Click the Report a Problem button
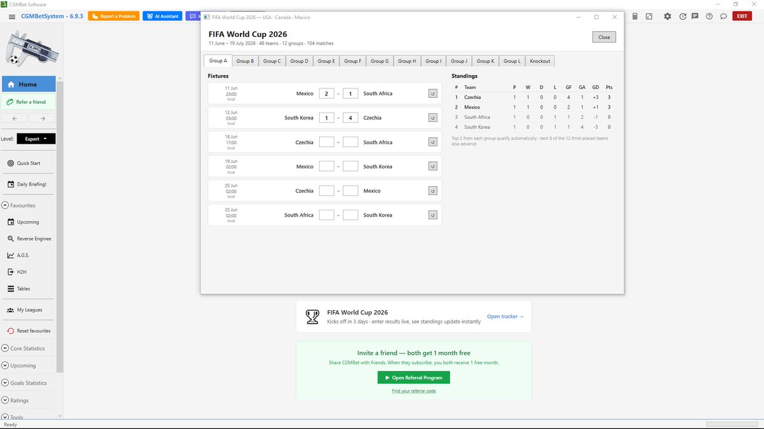Screen dimensions: 764x429 [x=113, y=17]
